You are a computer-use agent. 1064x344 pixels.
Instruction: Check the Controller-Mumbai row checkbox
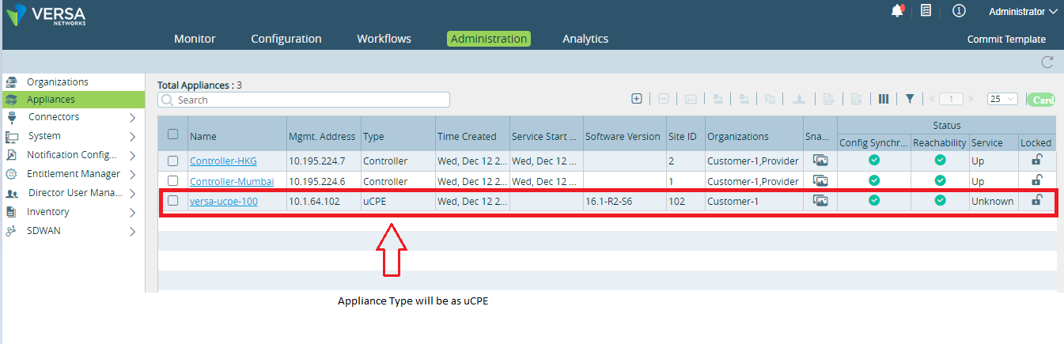coord(172,181)
